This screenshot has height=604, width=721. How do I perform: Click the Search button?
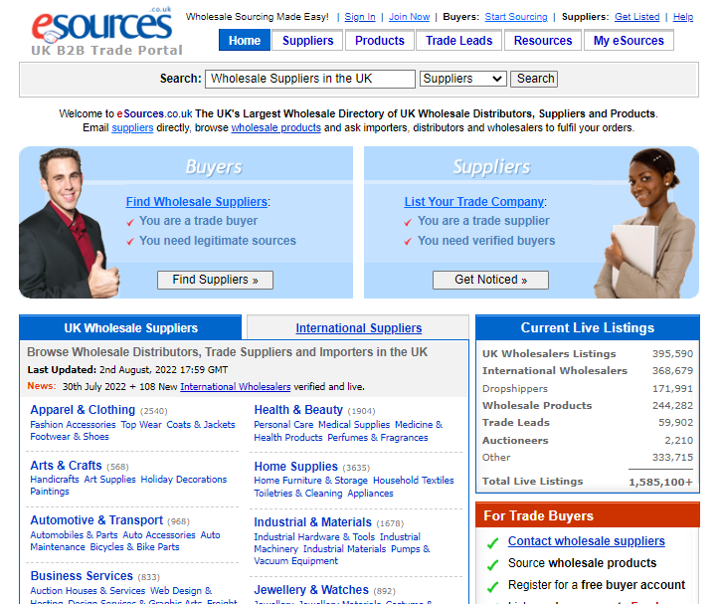click(534, 79)
